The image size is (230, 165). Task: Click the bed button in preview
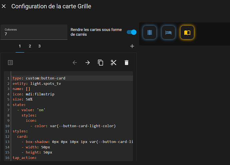168,32
